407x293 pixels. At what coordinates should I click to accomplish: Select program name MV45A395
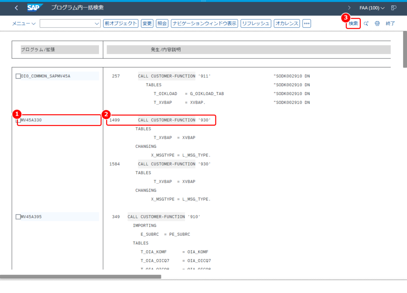pos(31,217)
